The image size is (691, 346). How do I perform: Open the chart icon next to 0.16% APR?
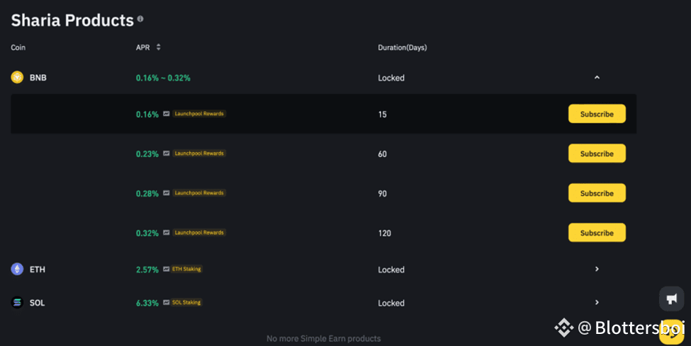point(166,114)
